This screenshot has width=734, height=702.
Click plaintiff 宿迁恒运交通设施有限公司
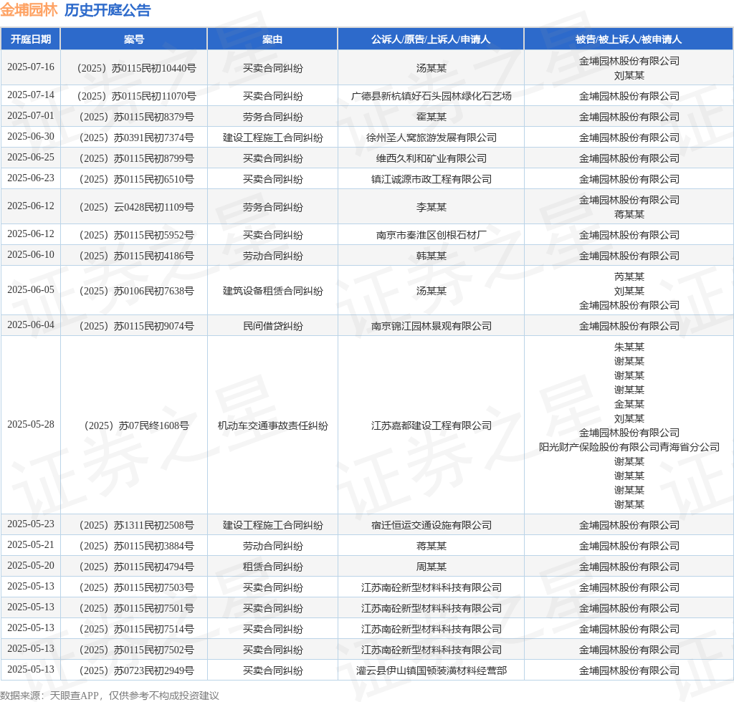point(431,525)
